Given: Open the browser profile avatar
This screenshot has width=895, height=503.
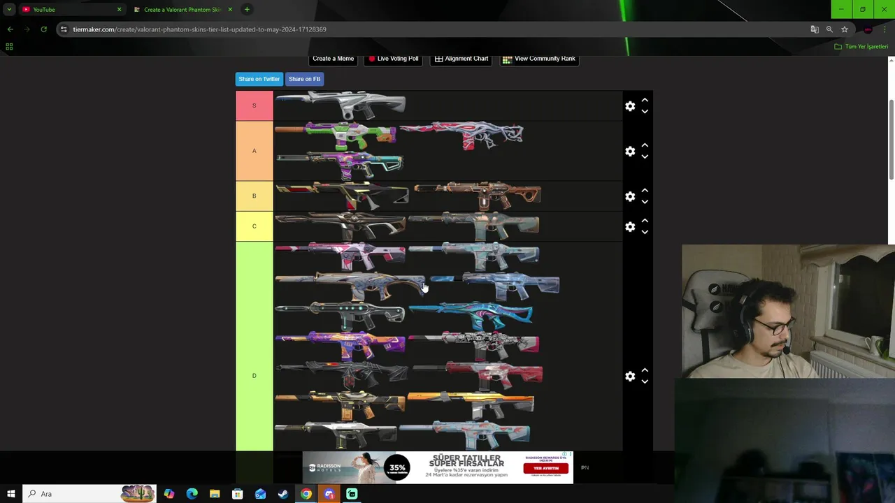Looking at the screenshot, I should (868, 29).
